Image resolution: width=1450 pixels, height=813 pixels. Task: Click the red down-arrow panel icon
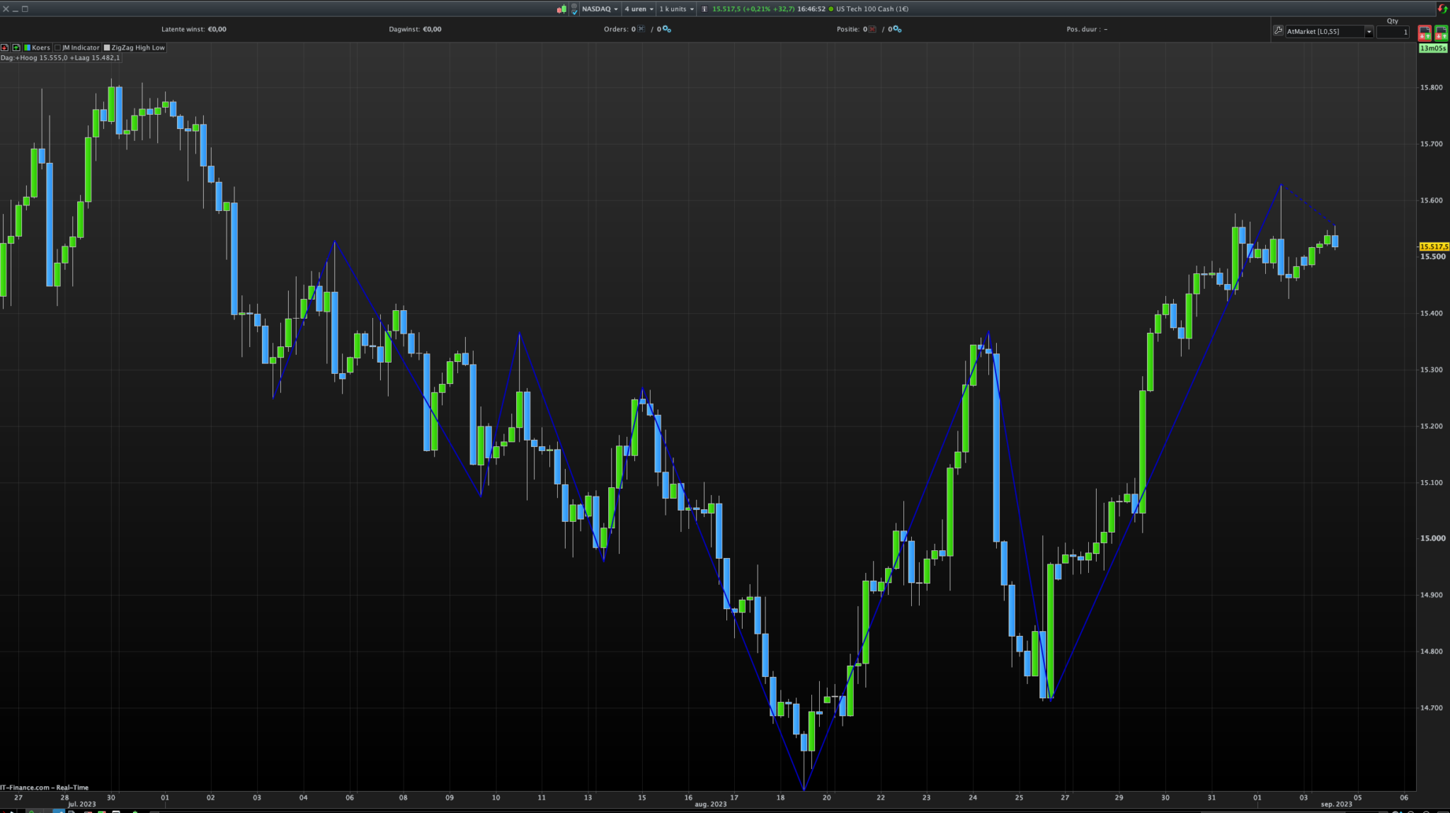pyautogui.click(x=4, y=47)
